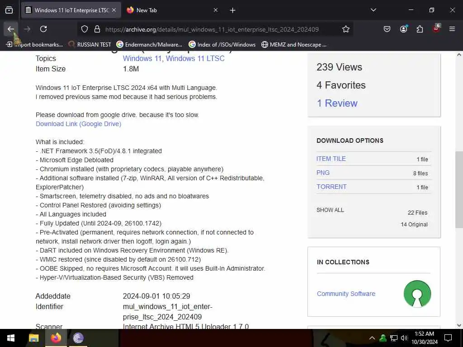Open a new tab with plus button
Image resolution: width=463 pixels, height=347 pixels.
pyautogui.click(x=232, y=10)
